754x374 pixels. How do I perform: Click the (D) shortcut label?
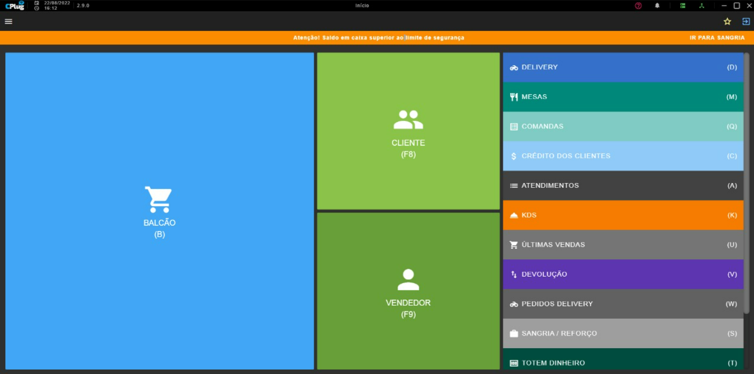click(732, 67)
